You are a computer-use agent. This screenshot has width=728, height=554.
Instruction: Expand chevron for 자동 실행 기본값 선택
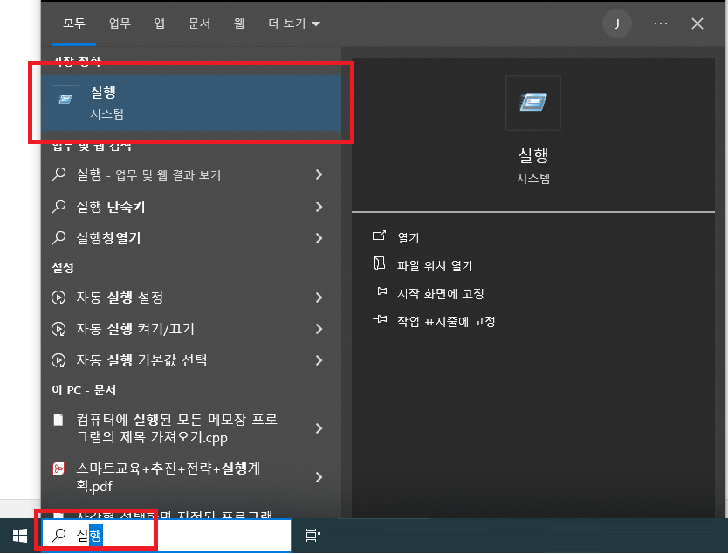[x=319, y=360]
